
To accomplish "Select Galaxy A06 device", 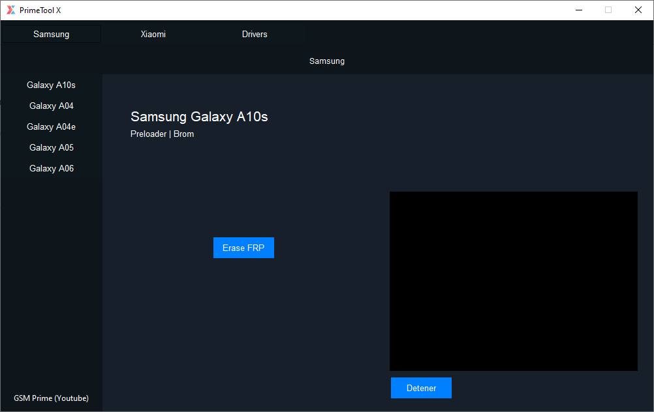I will coord(52,168).
